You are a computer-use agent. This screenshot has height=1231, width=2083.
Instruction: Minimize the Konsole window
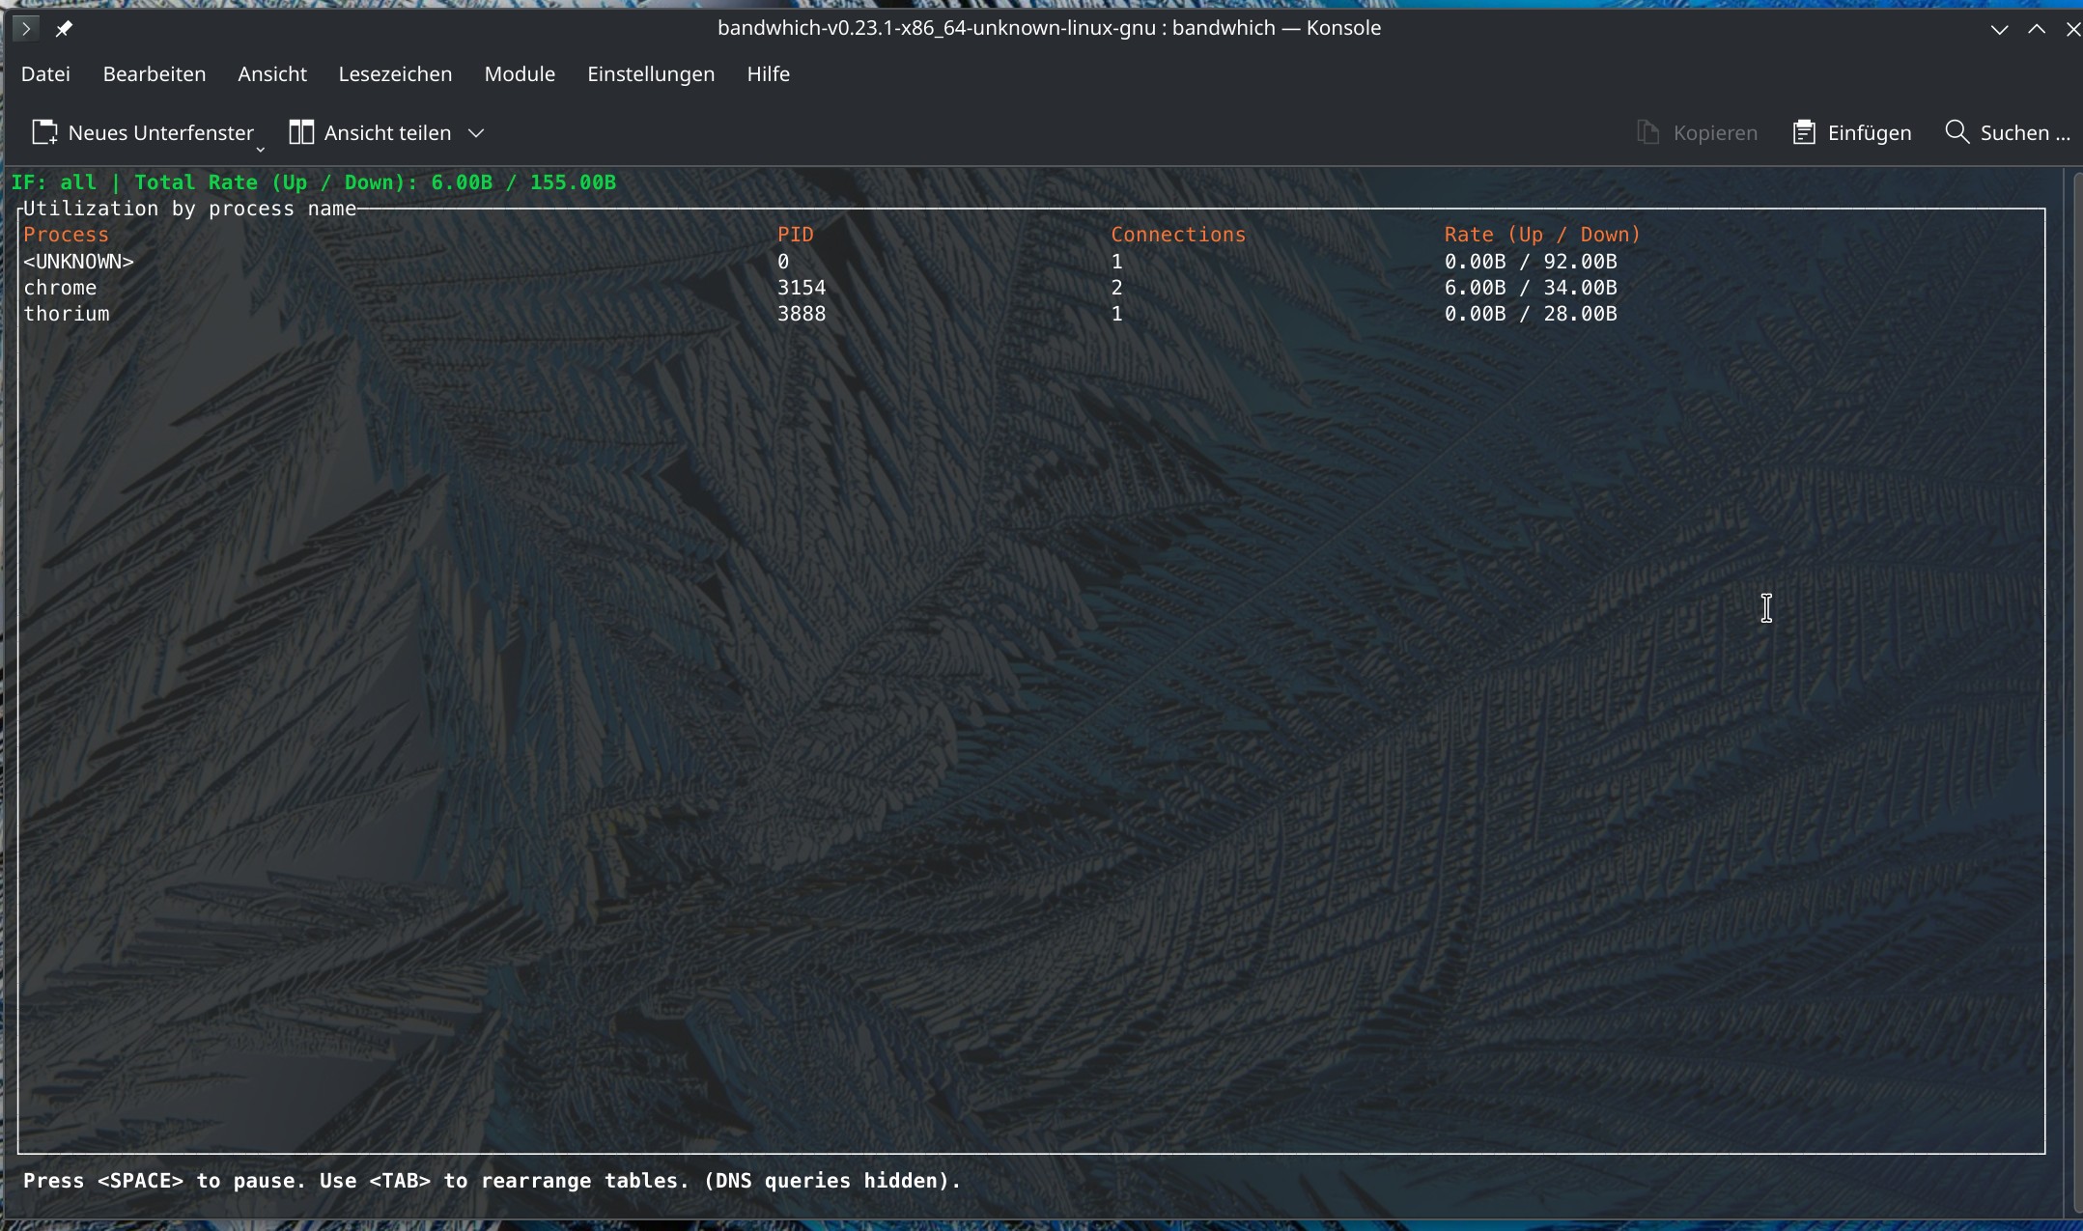[1999, 29]
